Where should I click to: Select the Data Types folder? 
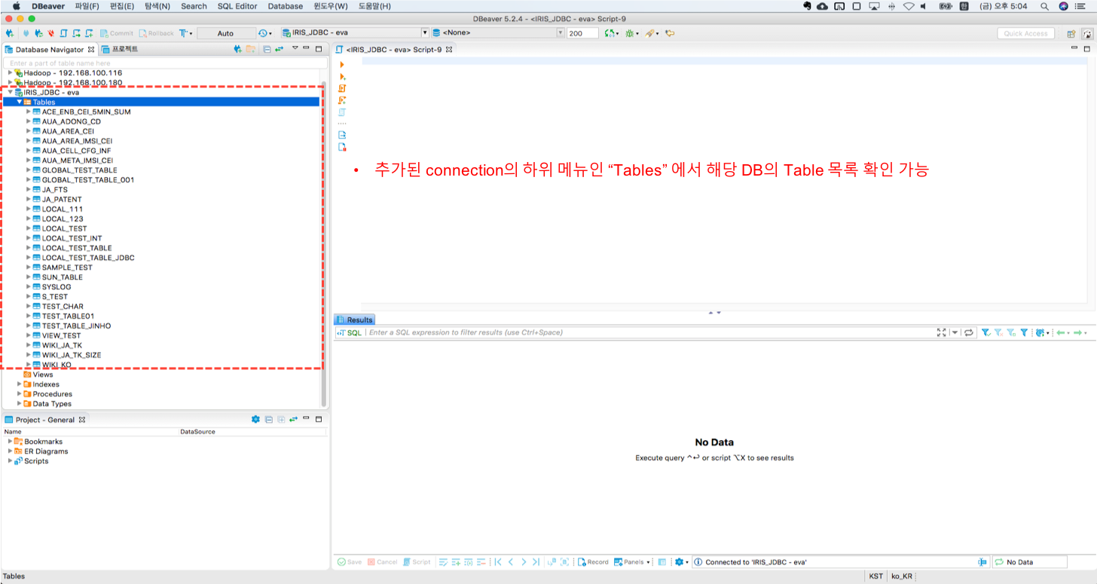pos(52,404)
